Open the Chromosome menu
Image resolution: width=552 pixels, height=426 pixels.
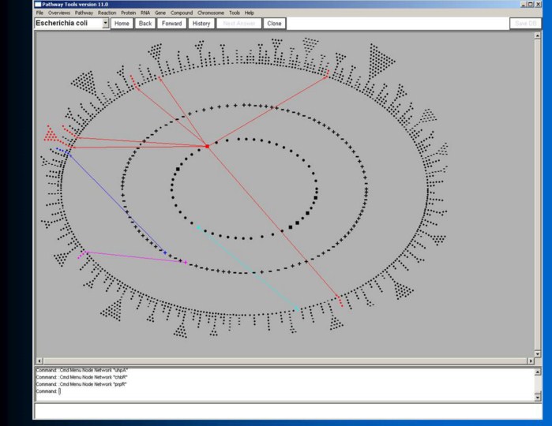210,13
